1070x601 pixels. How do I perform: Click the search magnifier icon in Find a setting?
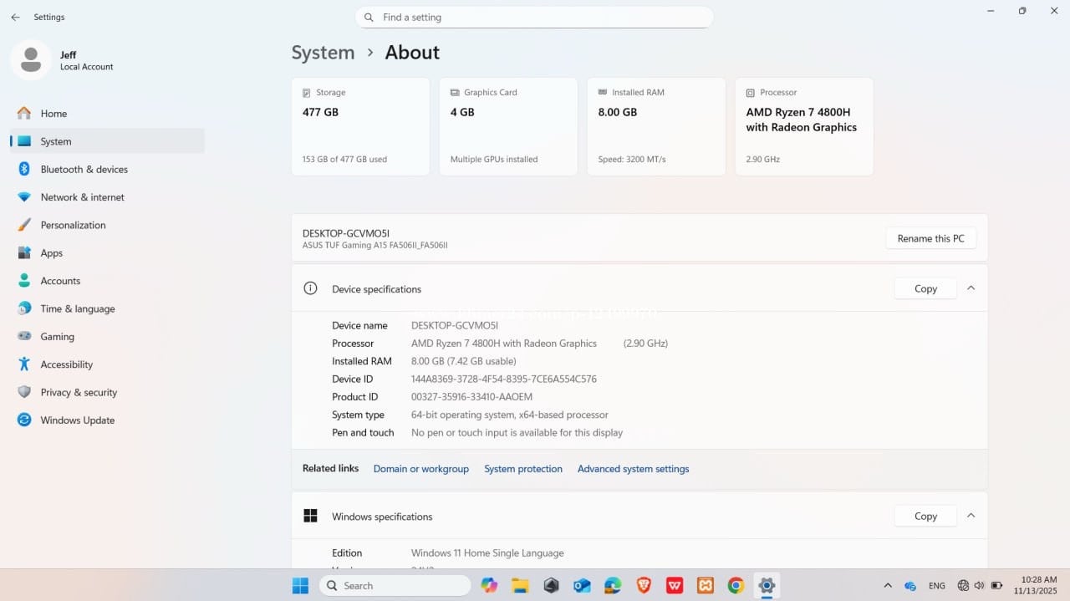369,17
